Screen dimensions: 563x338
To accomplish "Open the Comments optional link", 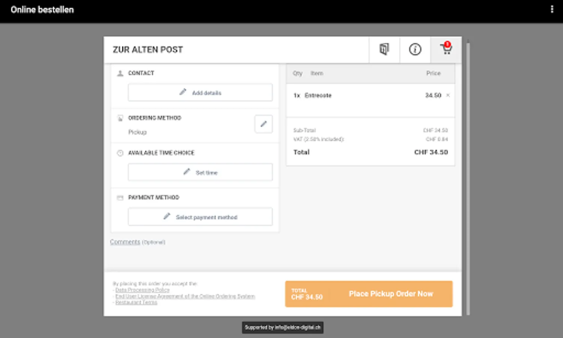I will pos(137,242).
